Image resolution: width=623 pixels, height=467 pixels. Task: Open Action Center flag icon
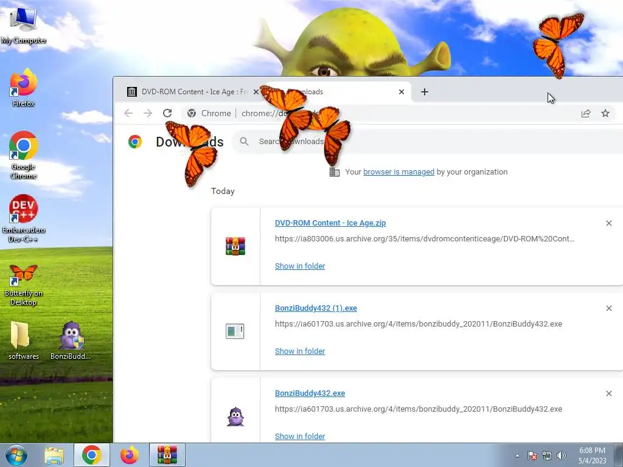point(532,455)
